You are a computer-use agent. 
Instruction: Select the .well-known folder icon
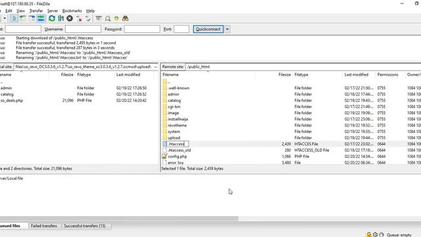click(x=164, y=88)
